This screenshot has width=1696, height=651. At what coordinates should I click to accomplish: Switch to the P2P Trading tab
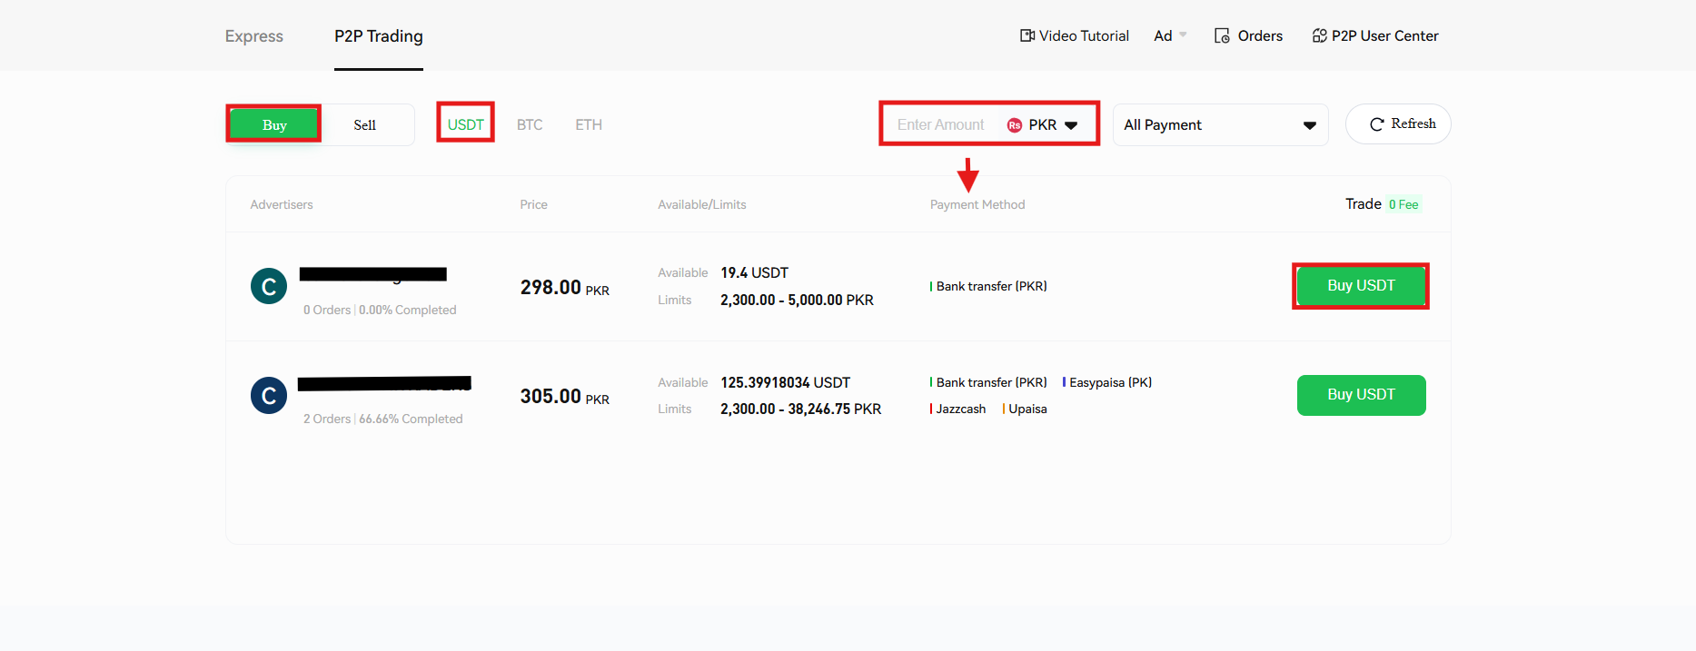pyautogui.click(x=379, y=36)
